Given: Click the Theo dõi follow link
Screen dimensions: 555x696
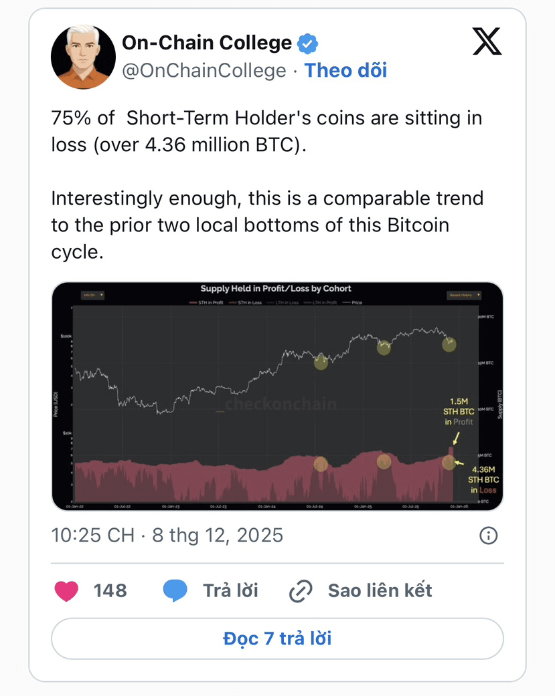Looking at the screenshot, I should [345, 70].
